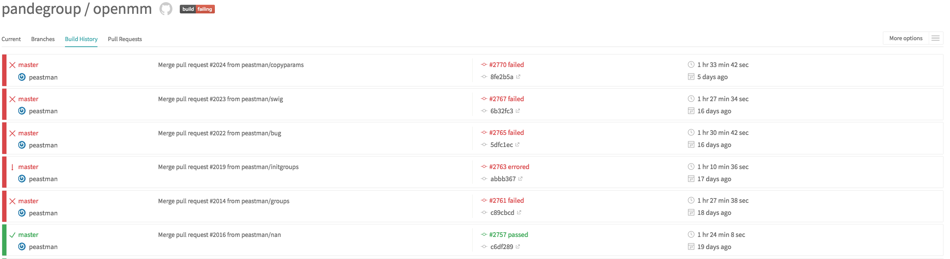Click commit link c6df289

501,246
